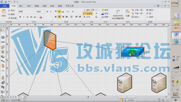This screenshot has width=181, height=102.
Task: Click the zoom in plus button
Action: pyautogui.click(x=155, y=100)
